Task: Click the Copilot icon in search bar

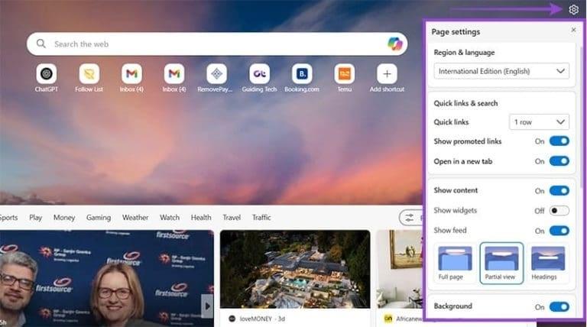Action: point(394,44)
